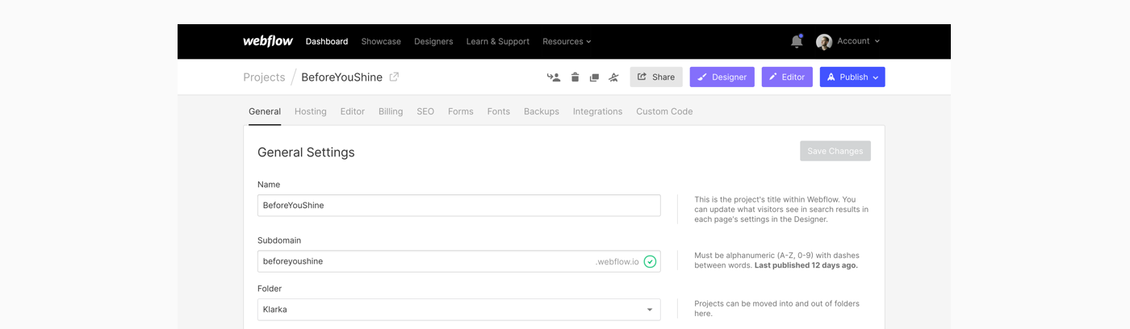Switch to the Editor settings tab
This screenshot has width=1130, height=329.
353,111
